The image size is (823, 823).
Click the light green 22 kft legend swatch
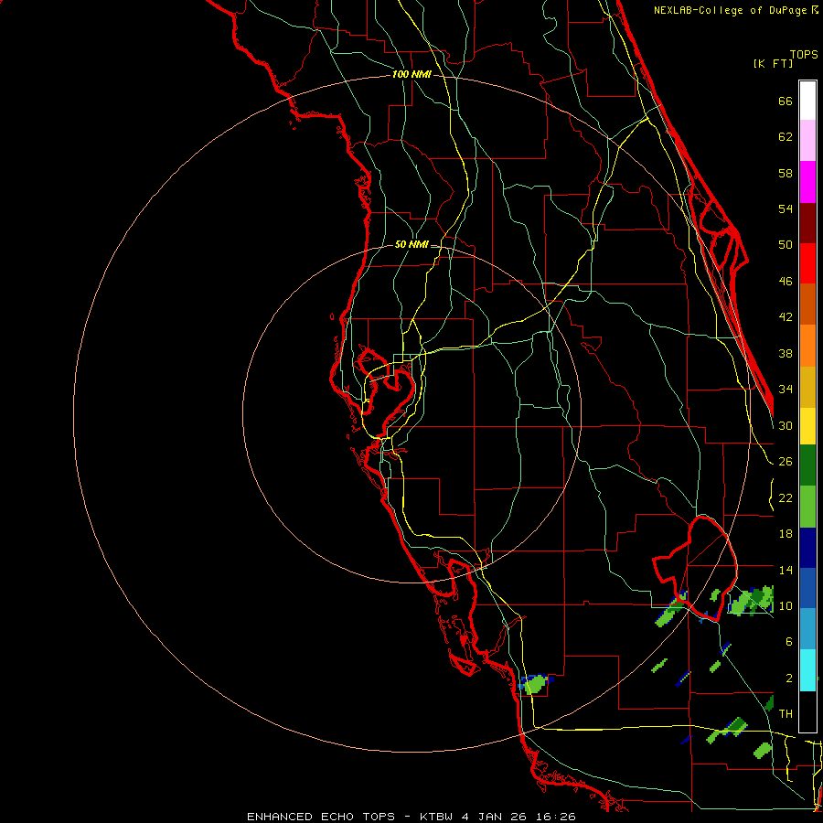pyautogui.click(x=807, y=506)
